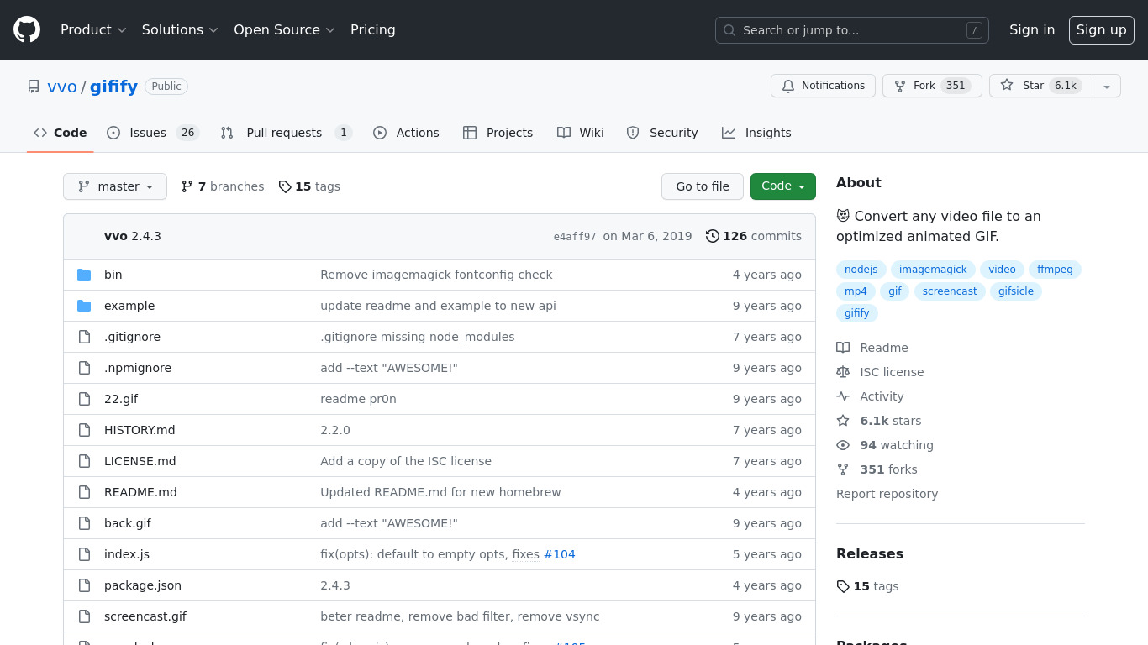Click the GitHub Octocat logo
This screenshot has width=1148, height=645.
tap(27, 29)
